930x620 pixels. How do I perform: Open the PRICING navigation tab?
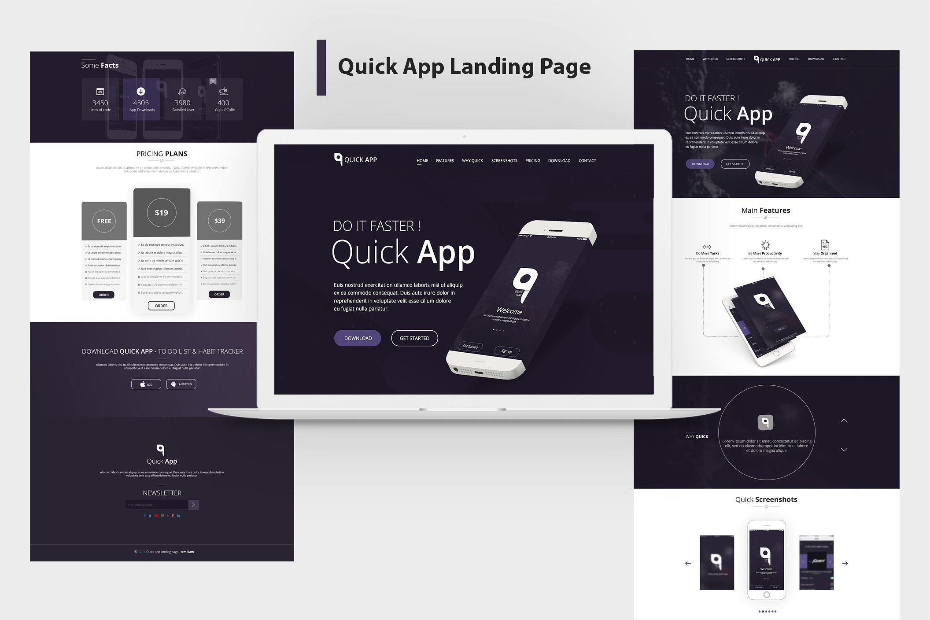pos(532,161)
